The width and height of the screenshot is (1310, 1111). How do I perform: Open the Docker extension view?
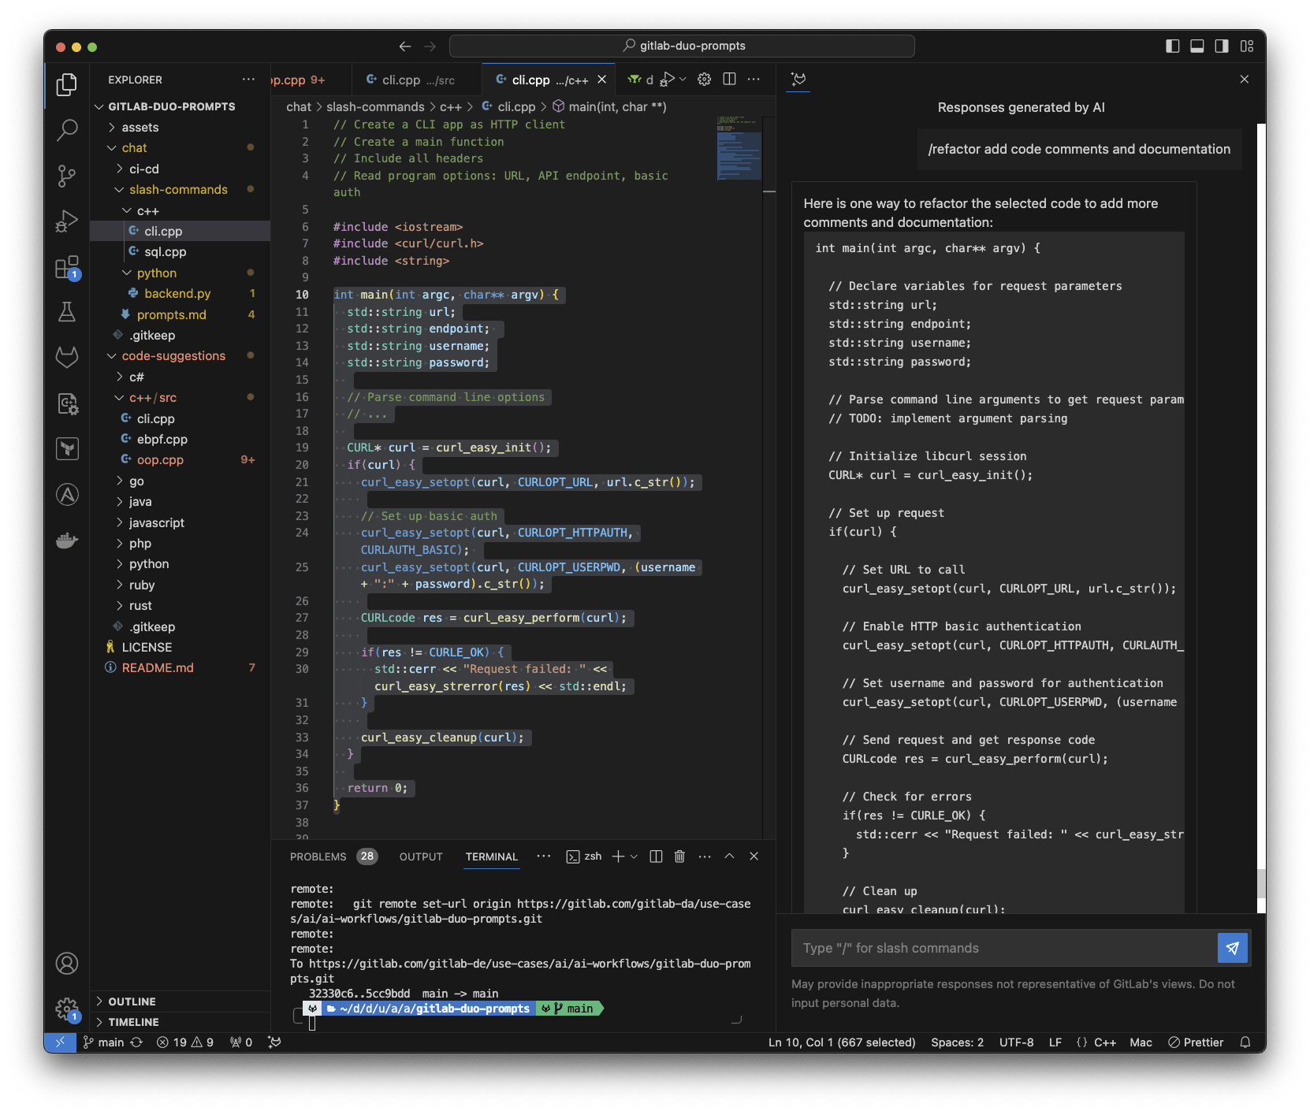[x=67, y=541]
